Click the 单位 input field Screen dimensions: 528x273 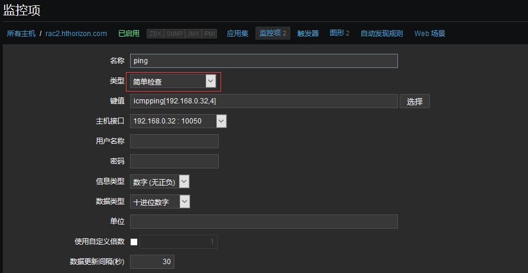264,222
